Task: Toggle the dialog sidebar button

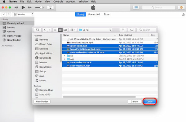Action: click(38, 30)
